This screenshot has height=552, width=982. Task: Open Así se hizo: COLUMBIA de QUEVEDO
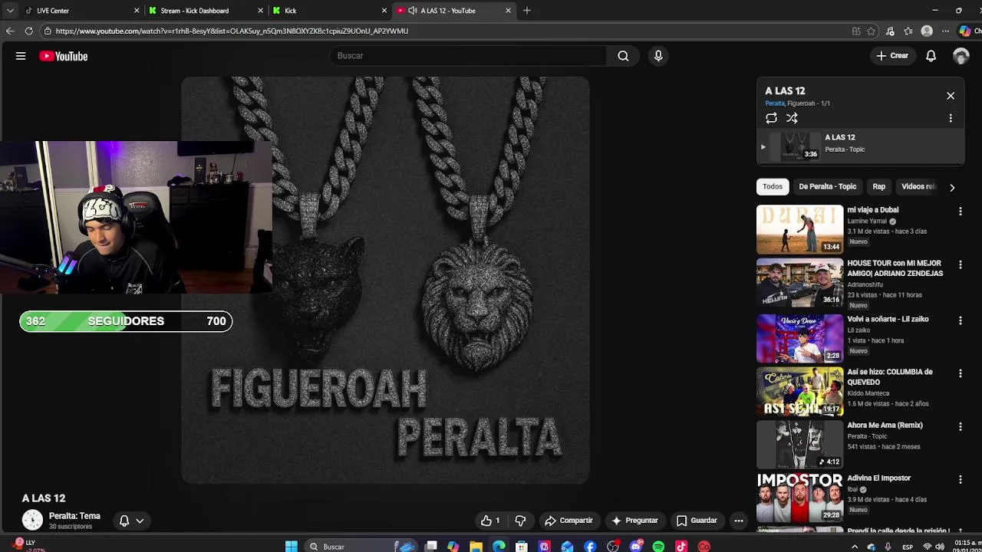(799, 391)
